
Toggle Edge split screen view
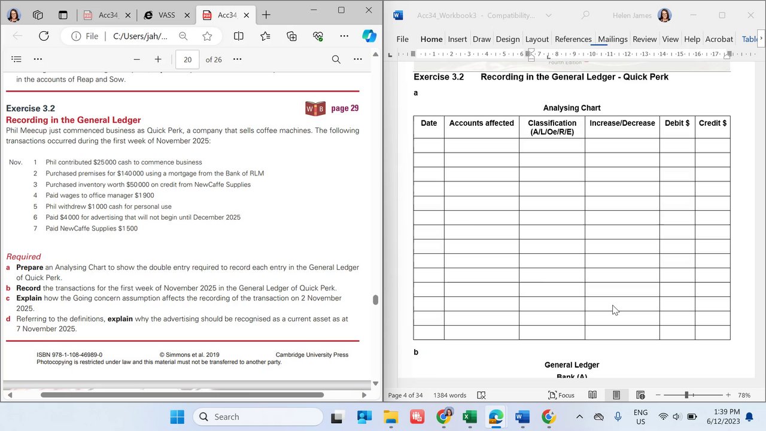click(x=239, y=36)
